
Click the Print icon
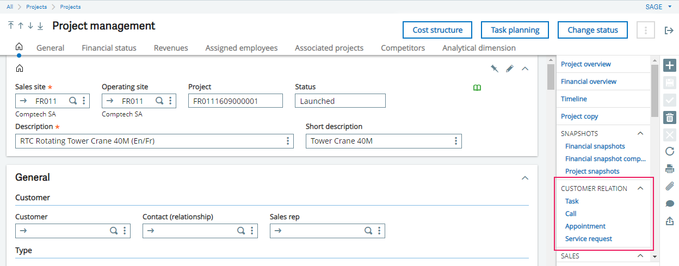[x=670, y=169]
